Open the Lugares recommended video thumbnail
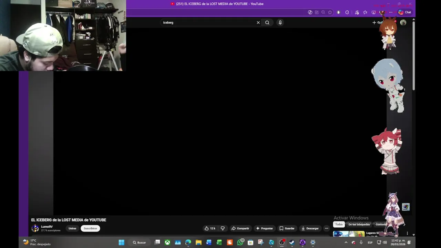The height and width of the screenshot is (248, 441). click(x=349, y=234)
